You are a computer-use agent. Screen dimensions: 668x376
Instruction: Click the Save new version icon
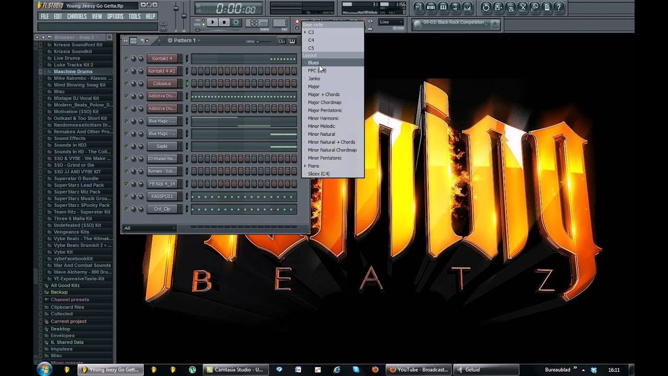[x=498, y=7]
